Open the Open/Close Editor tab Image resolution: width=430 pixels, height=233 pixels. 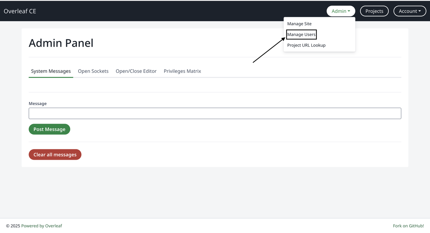point(136,71)
